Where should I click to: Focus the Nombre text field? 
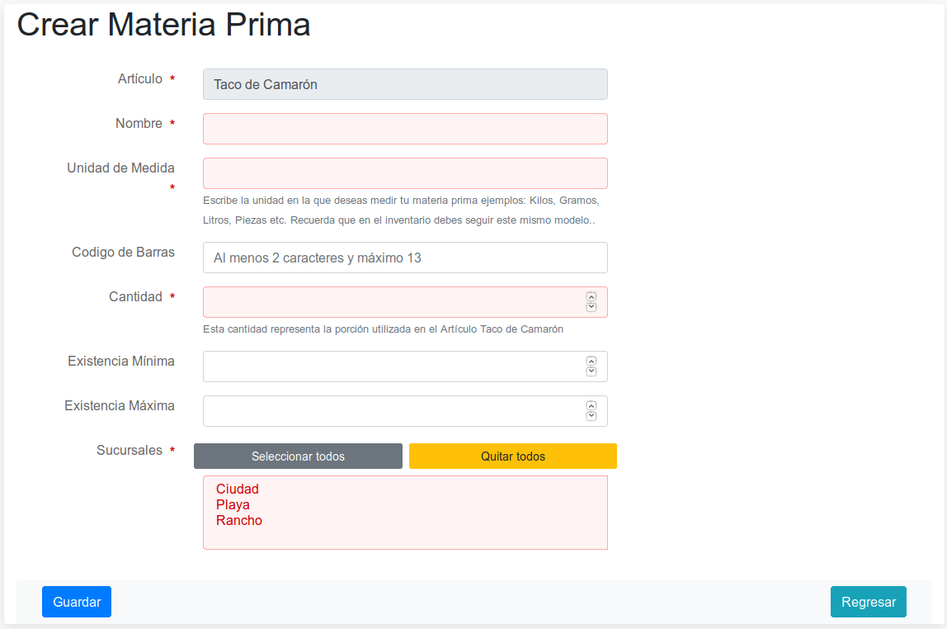[x=405, y=129]
